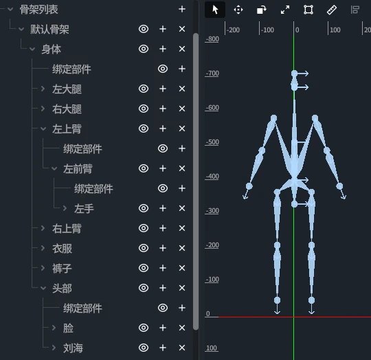Add child bone under 右上臂
This screenshot has height=360, width=371.
pos(163,228)
